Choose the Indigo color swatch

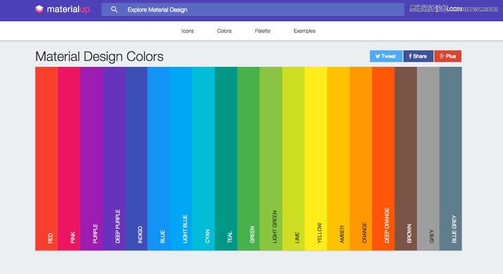tap(136, 159)
